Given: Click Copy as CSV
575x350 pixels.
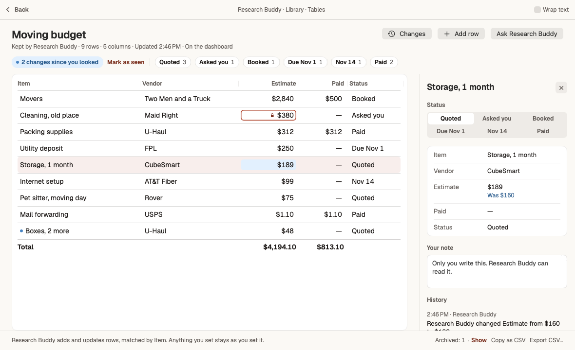Looking at the screenshot, I should 508,340.
